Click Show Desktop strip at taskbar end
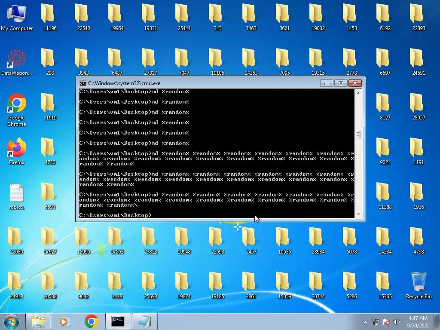Viewport: 440px width, 330px height. (437, 321)
